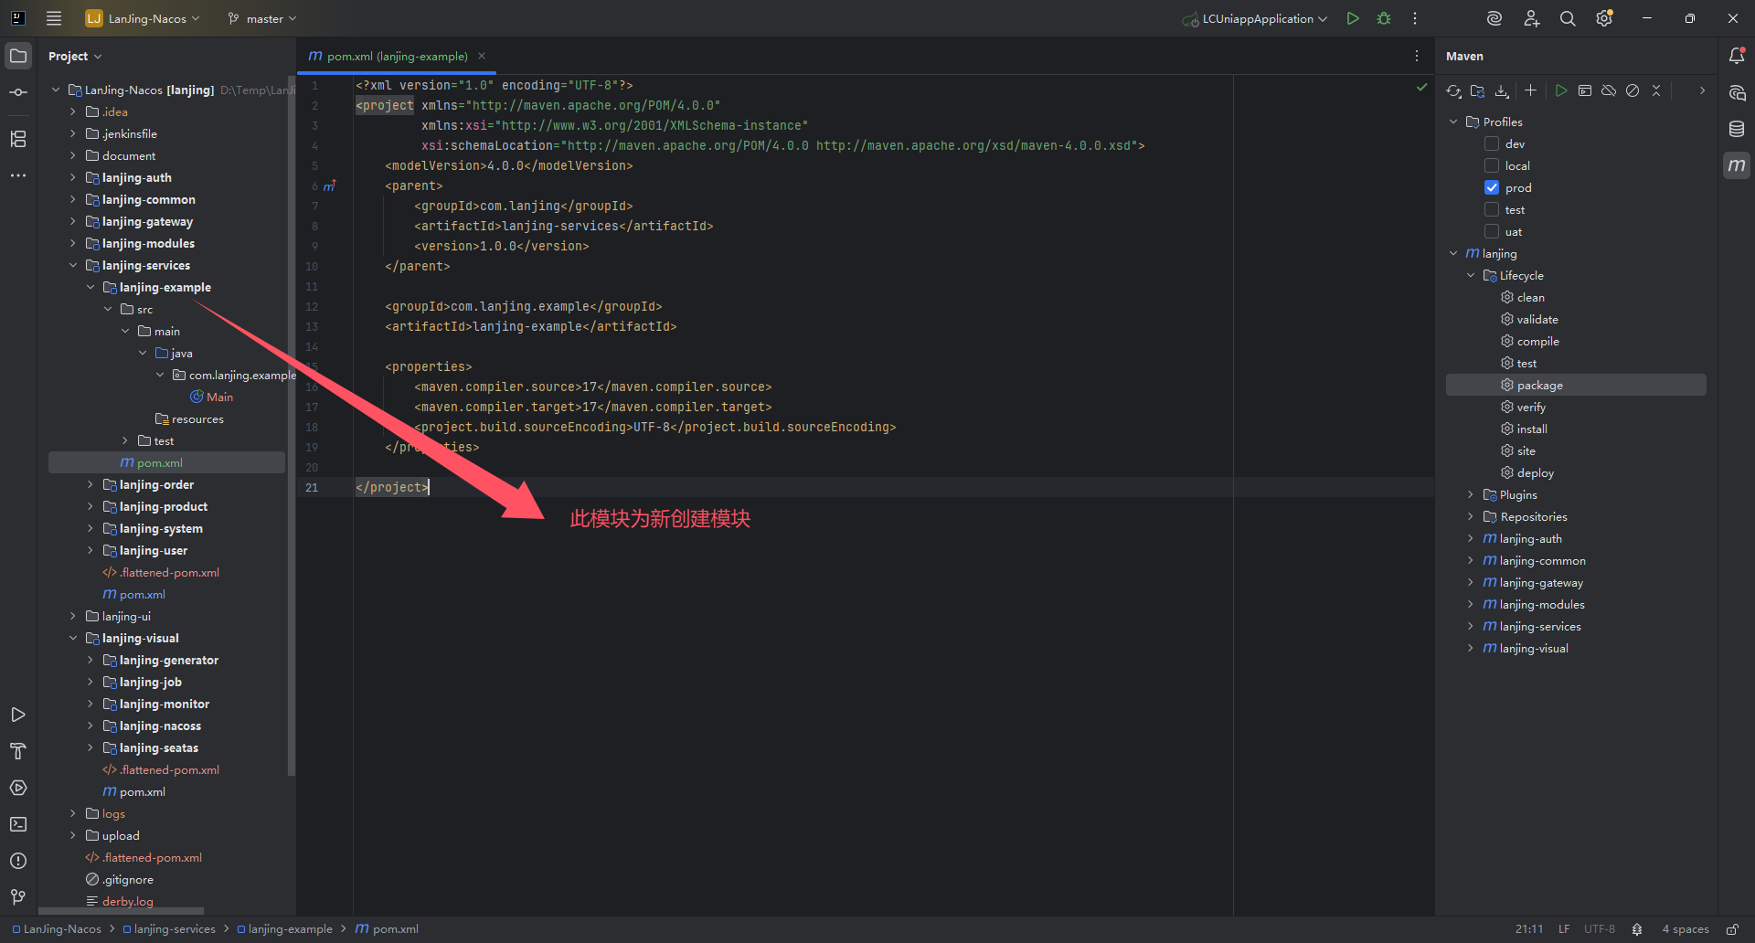Open the LanJing-Nacos project dropdown
This screenshot has height=943, width=1755.
(x=143, y=18)
